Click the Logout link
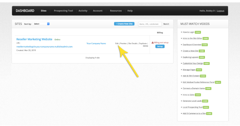The image size is (240, 126). [x=221, y=11]
